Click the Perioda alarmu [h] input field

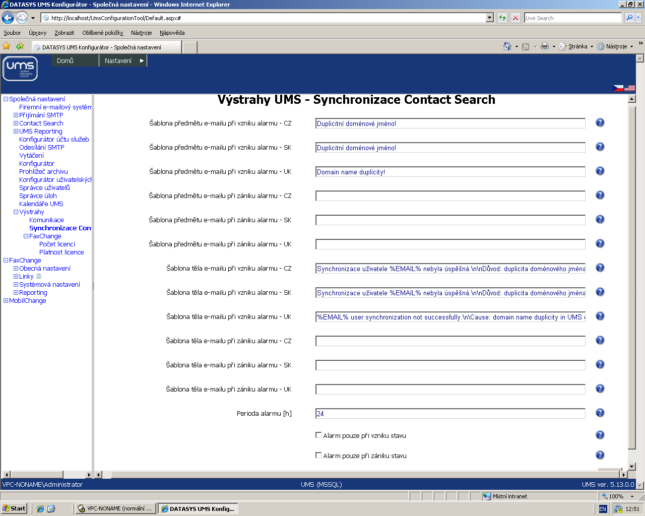pyautogui.click(x=450, y=414)
